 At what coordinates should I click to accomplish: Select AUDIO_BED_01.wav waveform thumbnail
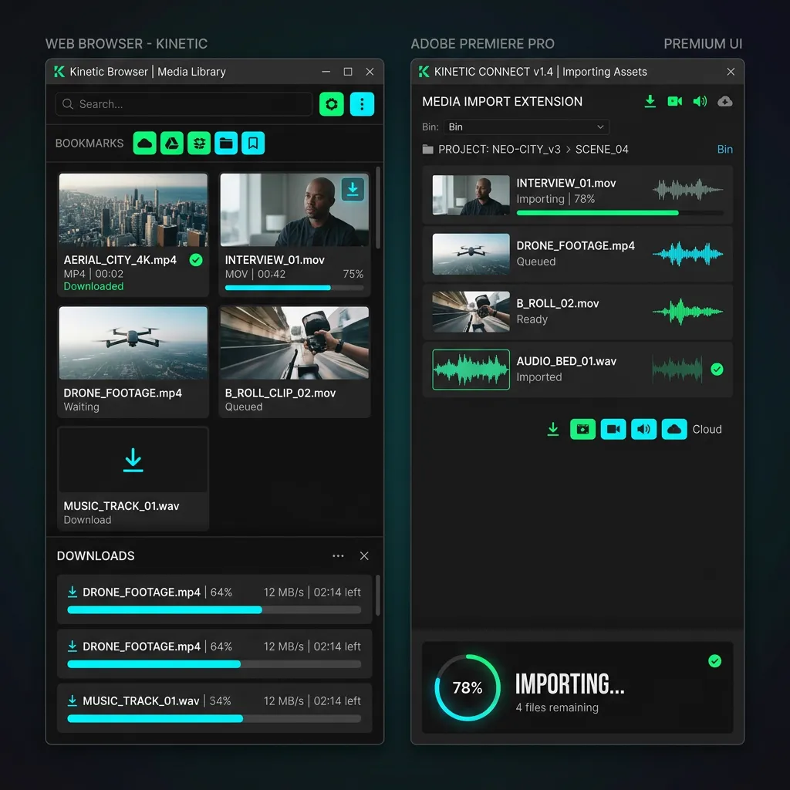[471, 370]
